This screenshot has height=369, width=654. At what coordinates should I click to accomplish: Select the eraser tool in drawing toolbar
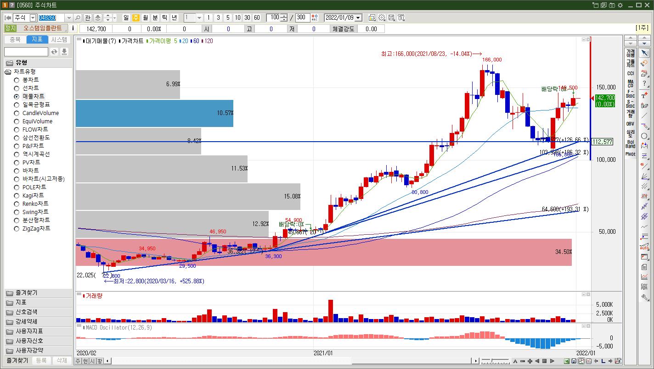click(644, 63)
